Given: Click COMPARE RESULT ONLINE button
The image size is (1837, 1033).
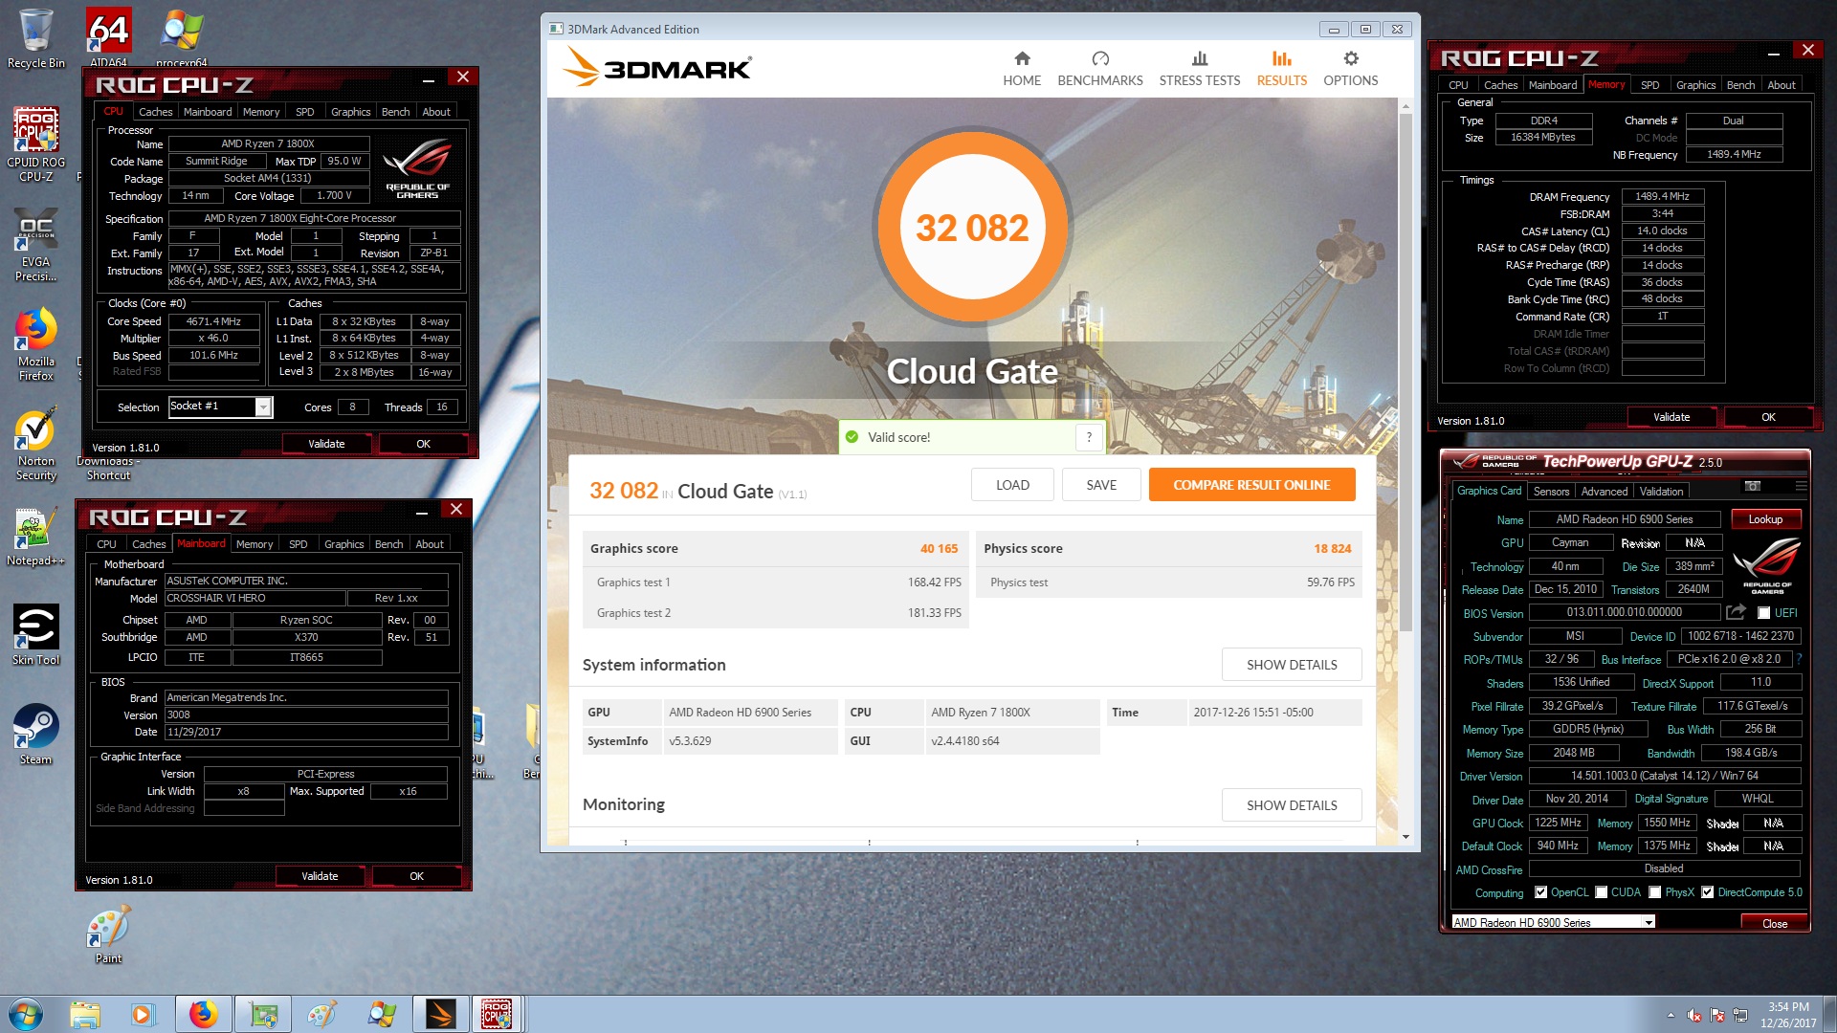Looking at the screenshot, I should 1251,485.
